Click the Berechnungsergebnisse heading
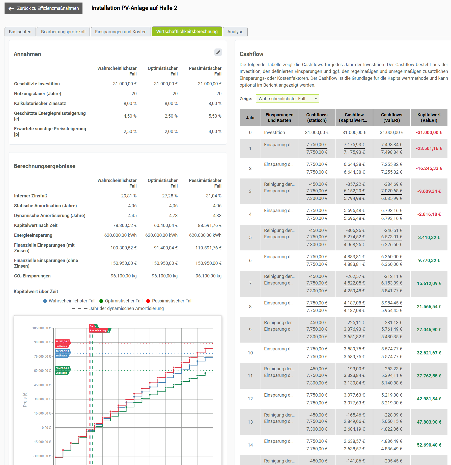 point(44,166)
